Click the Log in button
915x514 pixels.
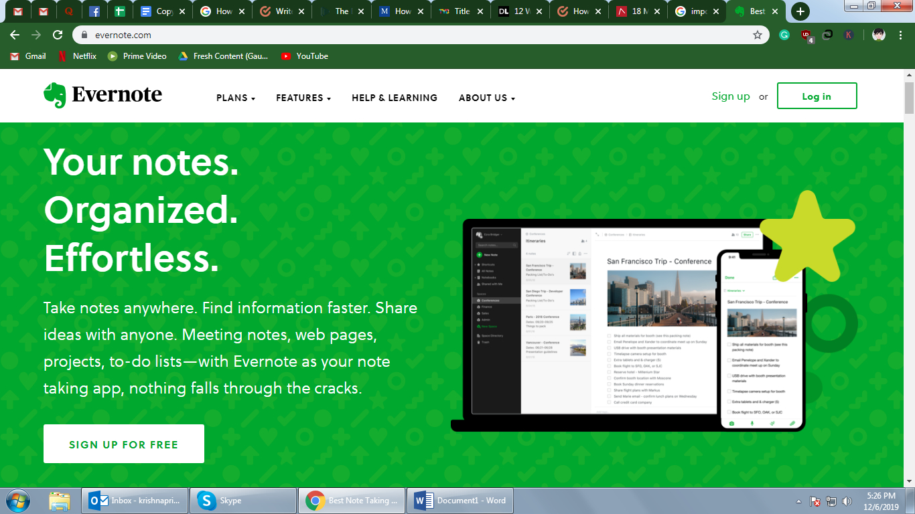tap(817, 96)
